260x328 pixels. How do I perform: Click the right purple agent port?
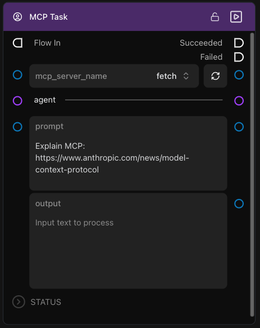tap(239, 101)
